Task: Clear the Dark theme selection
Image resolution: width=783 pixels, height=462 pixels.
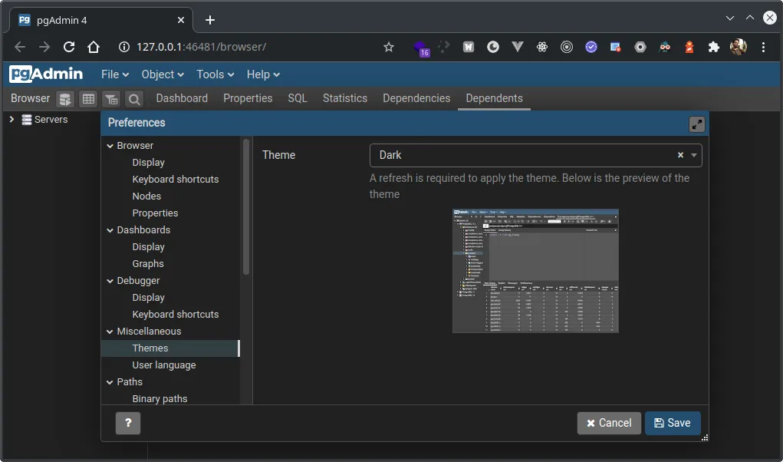Action: click(x=680, y=155)
